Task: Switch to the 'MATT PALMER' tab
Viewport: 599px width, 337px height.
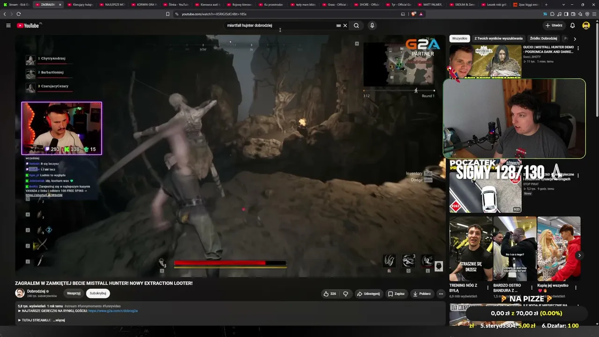Action: (x=430, y=5)
